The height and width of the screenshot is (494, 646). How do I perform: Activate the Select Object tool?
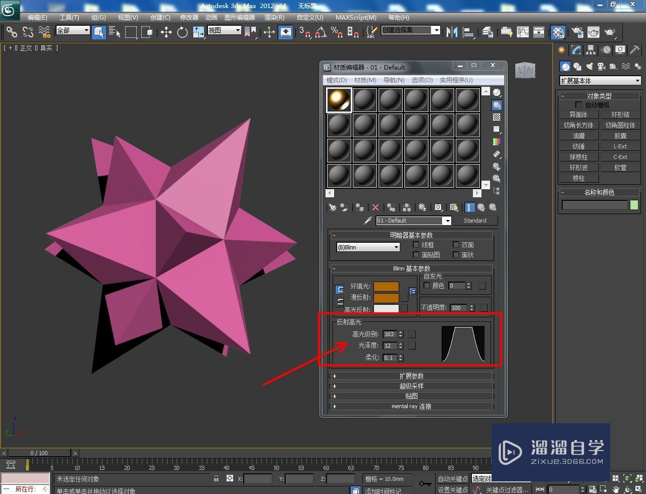tap(99, 32)
